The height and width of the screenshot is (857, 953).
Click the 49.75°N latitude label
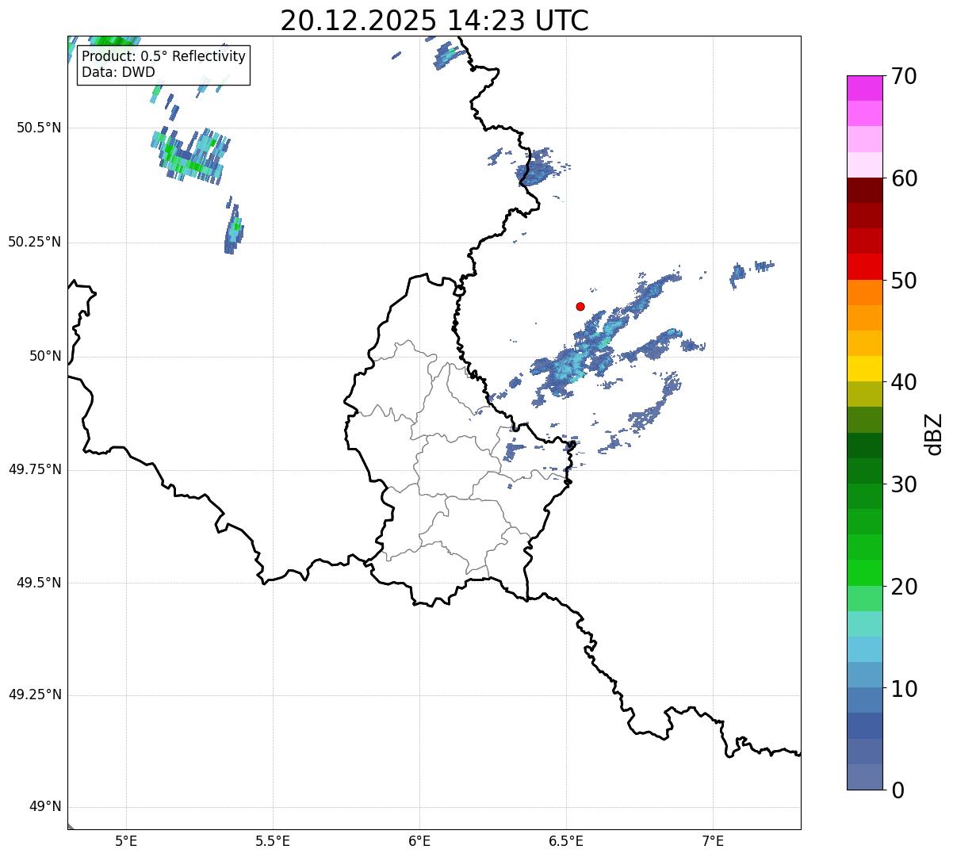[35, 469]
